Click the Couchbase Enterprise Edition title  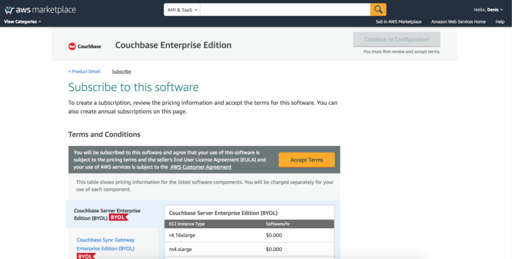(173, 45)
